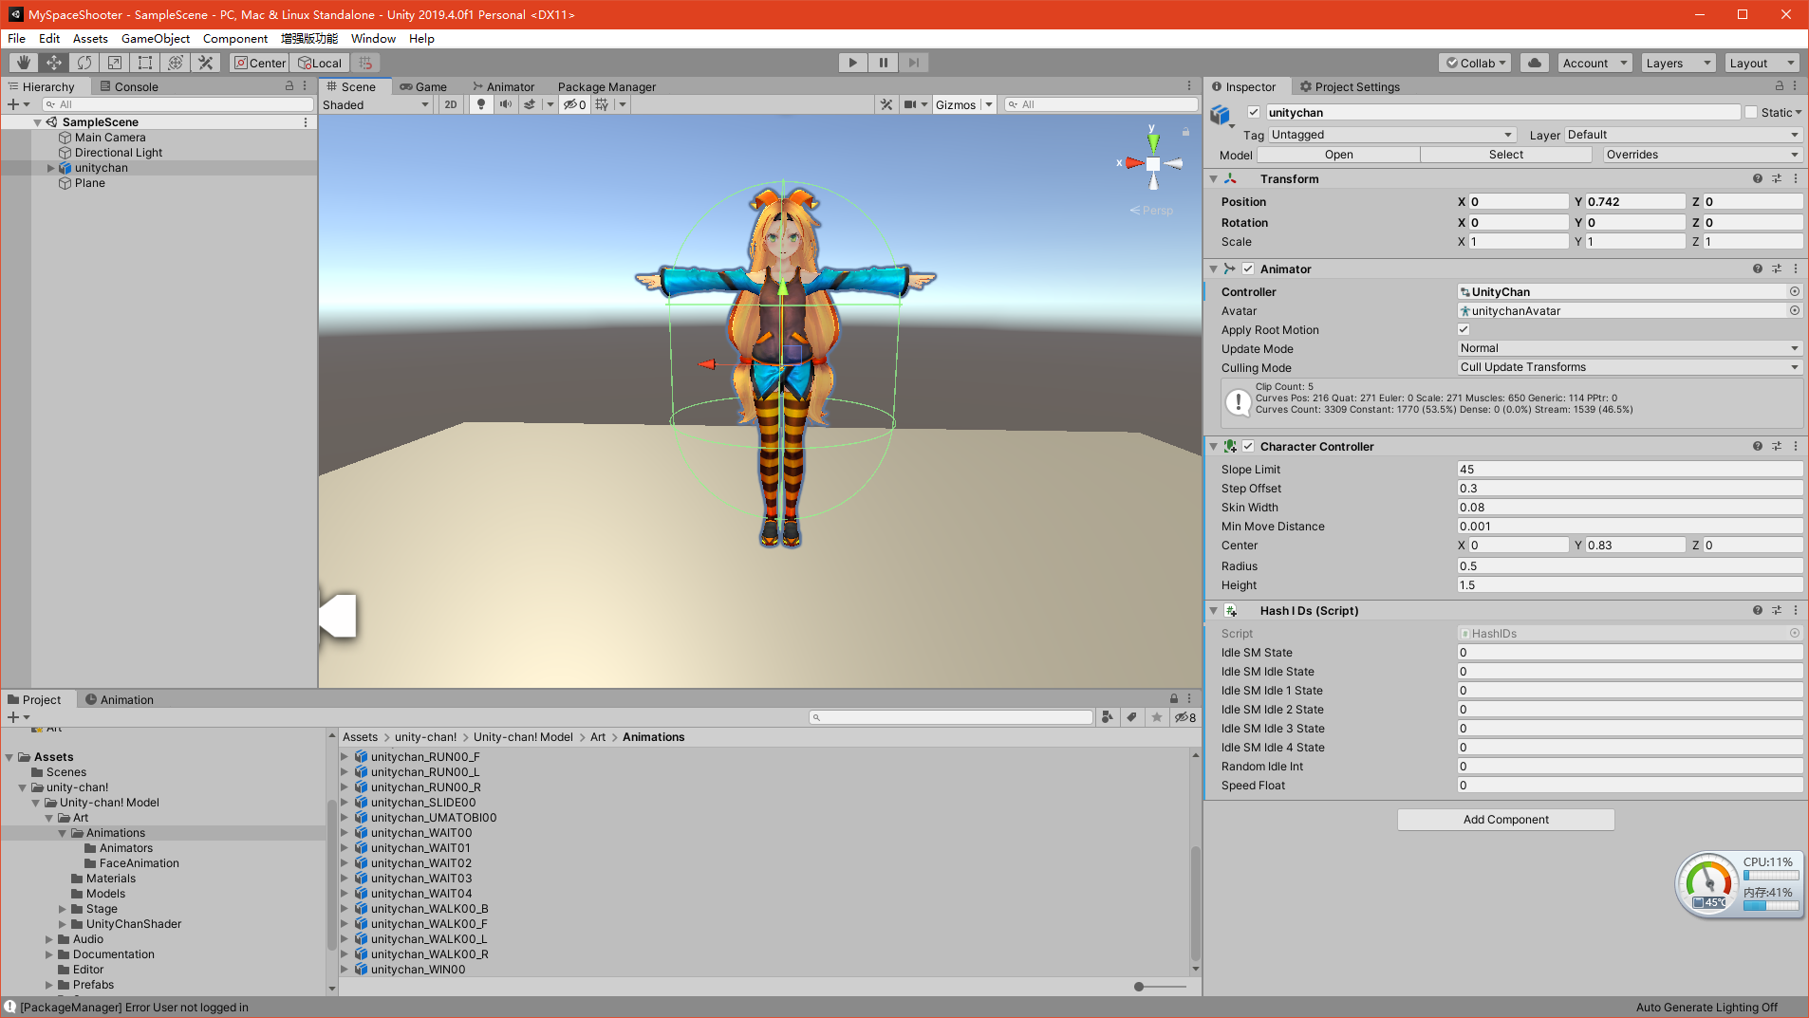This screenshot has width=1809, height=1018.
Task: Toggle scene audio icon
Action: coord(506,104)
